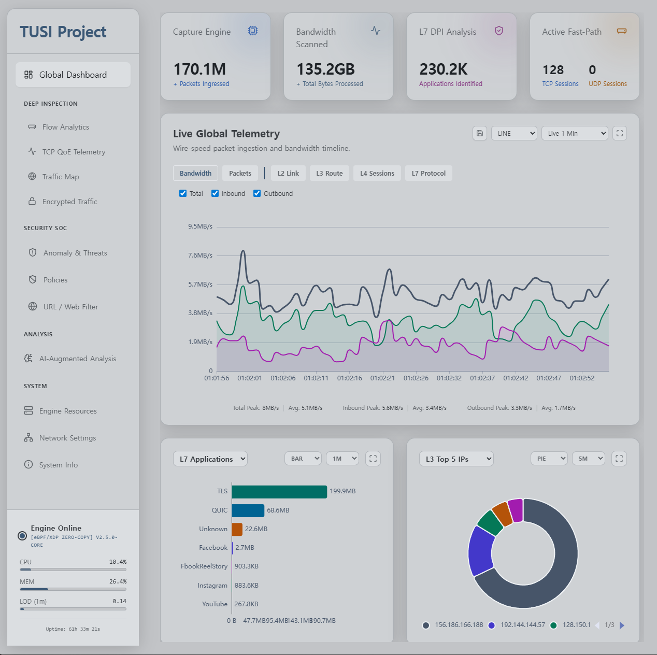This screenshot has height=655, width=657.
Task: Select the Packets tab in telemetry
Action: [240, 173]
